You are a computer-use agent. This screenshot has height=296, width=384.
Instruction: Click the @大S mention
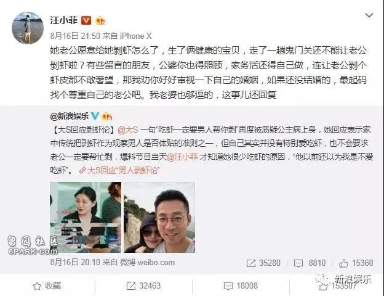pos(128,129)
